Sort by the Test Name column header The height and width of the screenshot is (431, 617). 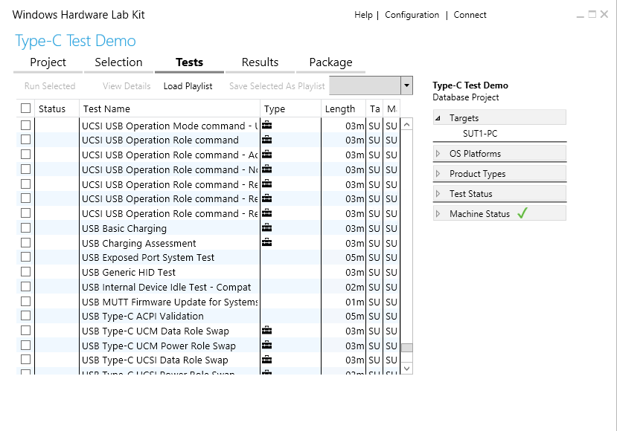tap(170, 108)
